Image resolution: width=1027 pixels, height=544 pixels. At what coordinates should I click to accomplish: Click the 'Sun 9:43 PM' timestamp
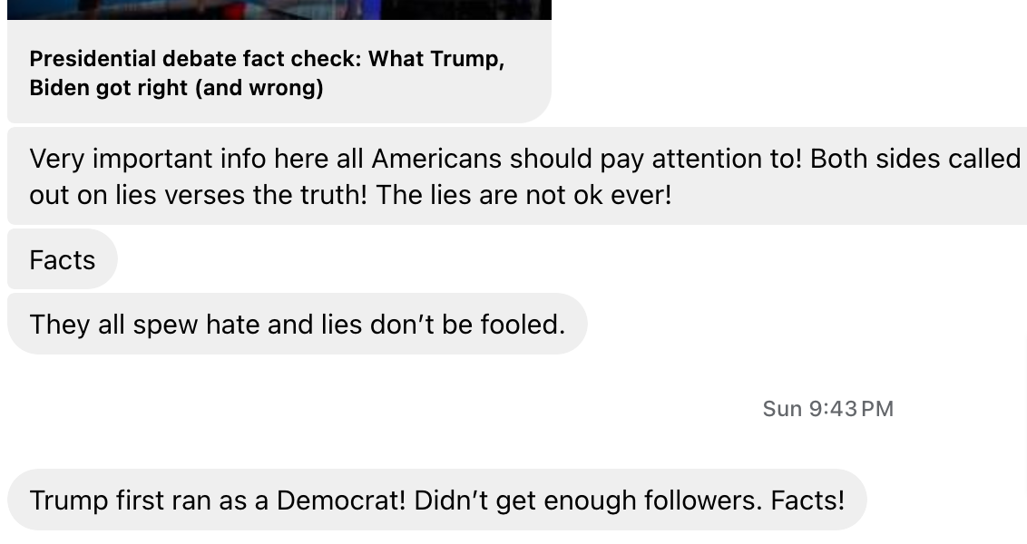pos(828,409)
